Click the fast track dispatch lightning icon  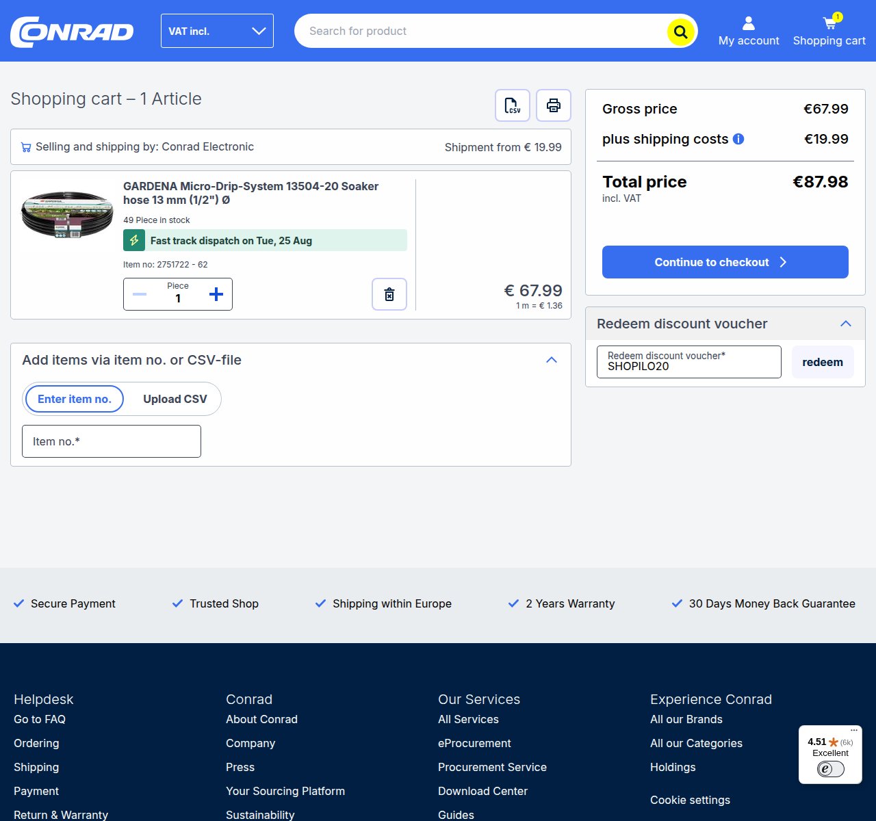(134, 240)
